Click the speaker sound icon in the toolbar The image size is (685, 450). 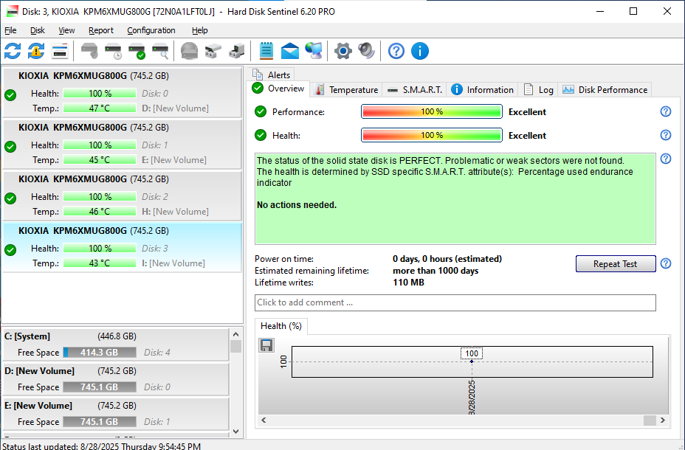coord(366,51)
